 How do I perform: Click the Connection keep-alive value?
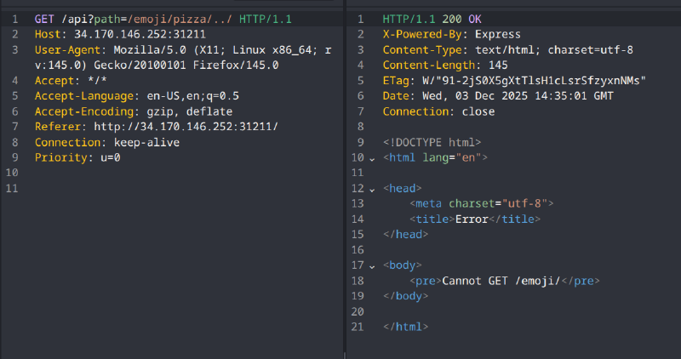[146, 142]
